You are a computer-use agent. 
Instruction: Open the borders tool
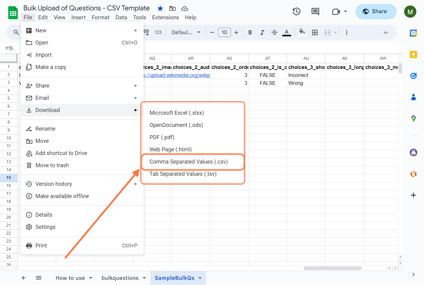315,32
